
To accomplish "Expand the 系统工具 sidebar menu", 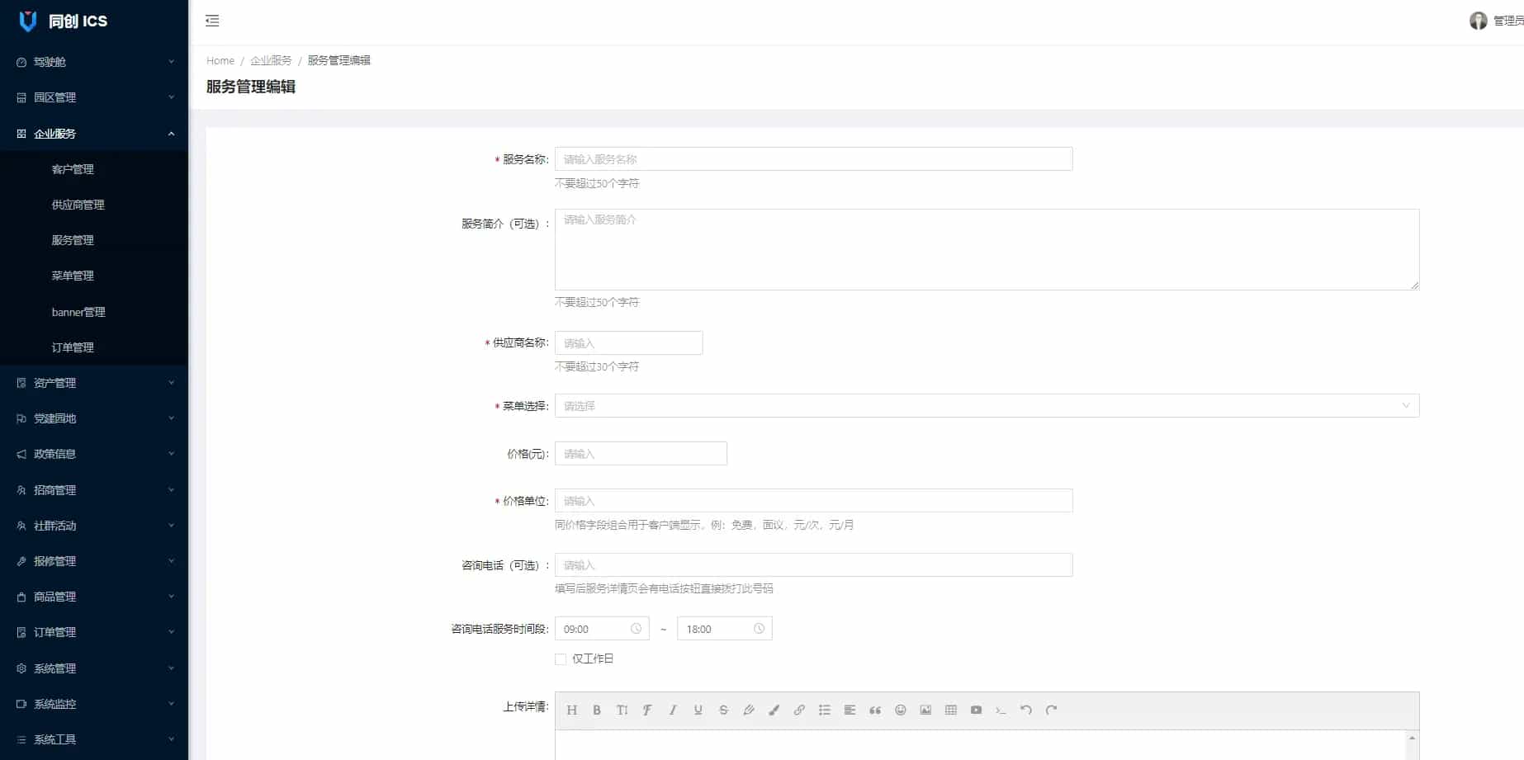I will click(x=94, y=739).
